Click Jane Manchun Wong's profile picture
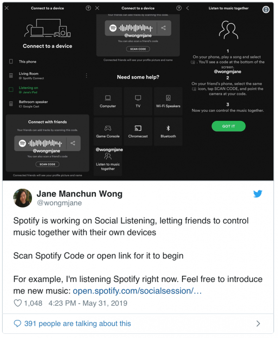The height and width of the screenshot is (338, 278). pos(23,198)
